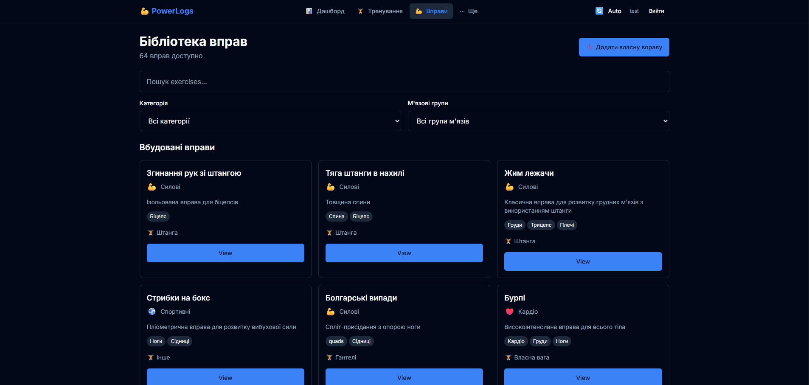View the Тяга штанги в нахилі exercise
Viewport: 809px width, 385px height.
404,253
